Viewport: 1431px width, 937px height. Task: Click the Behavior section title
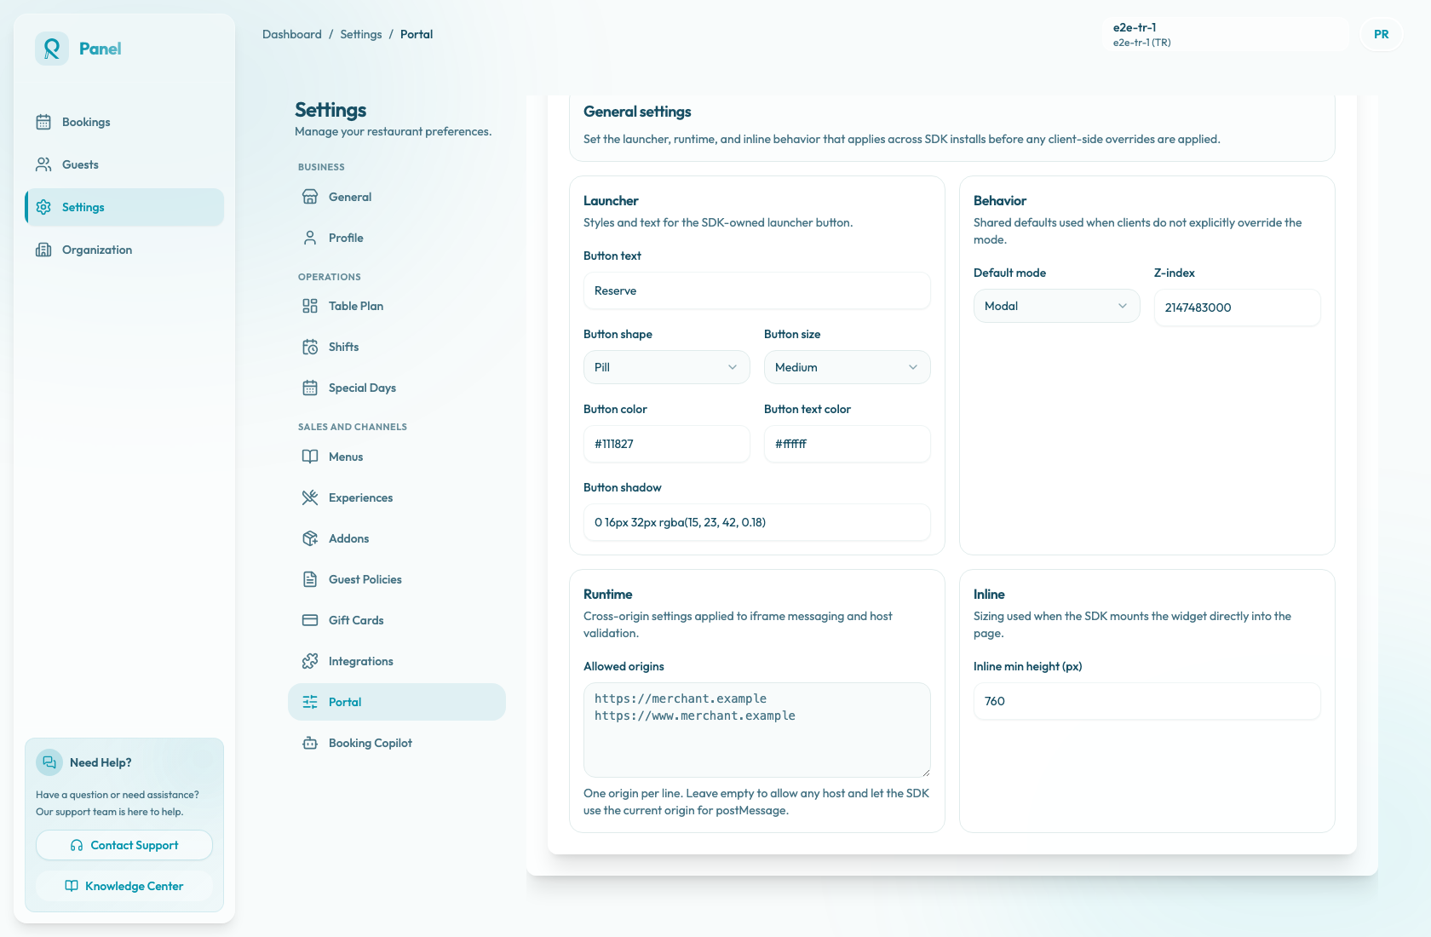pyautogui.click(x=1000, y=201)
